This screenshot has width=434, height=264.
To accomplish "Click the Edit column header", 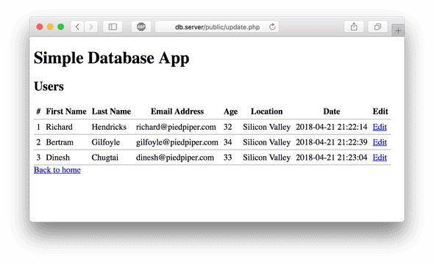I will 380,111.
